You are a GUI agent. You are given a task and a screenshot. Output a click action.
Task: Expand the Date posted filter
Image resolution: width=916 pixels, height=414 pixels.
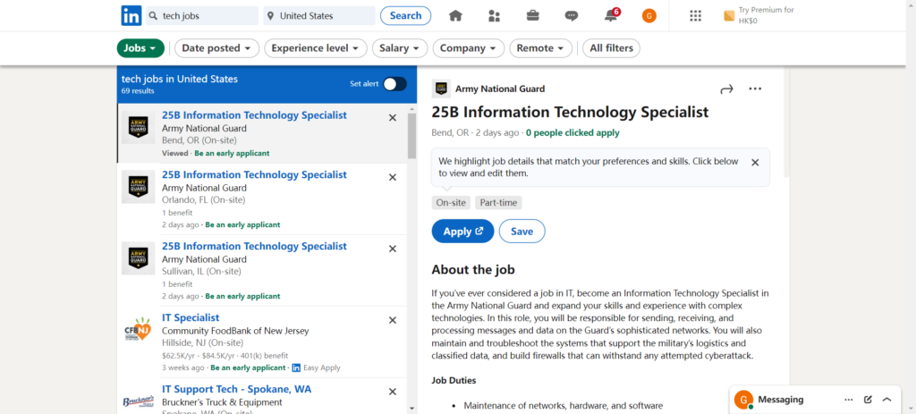[216, 48]
